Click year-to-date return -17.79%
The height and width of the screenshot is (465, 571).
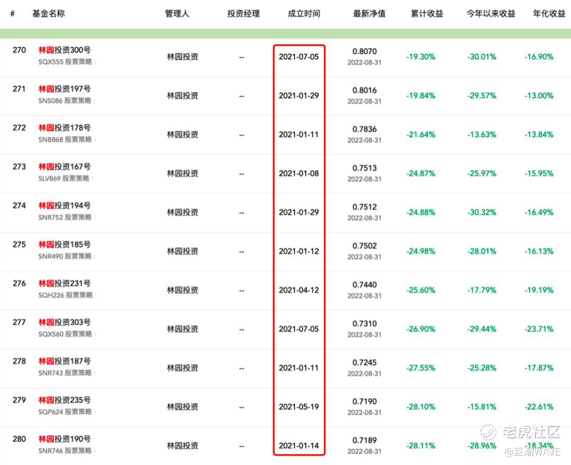tap(482, 291)
